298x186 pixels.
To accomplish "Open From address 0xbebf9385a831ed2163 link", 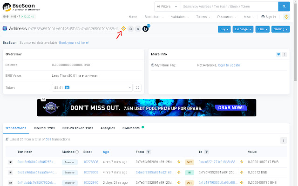I will click(x=155, y=173).
